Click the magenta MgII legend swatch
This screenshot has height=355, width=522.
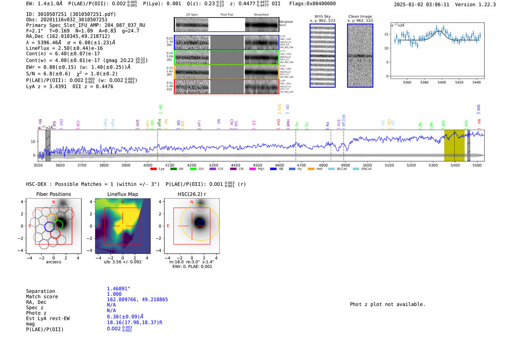click(x=253, y=169)
